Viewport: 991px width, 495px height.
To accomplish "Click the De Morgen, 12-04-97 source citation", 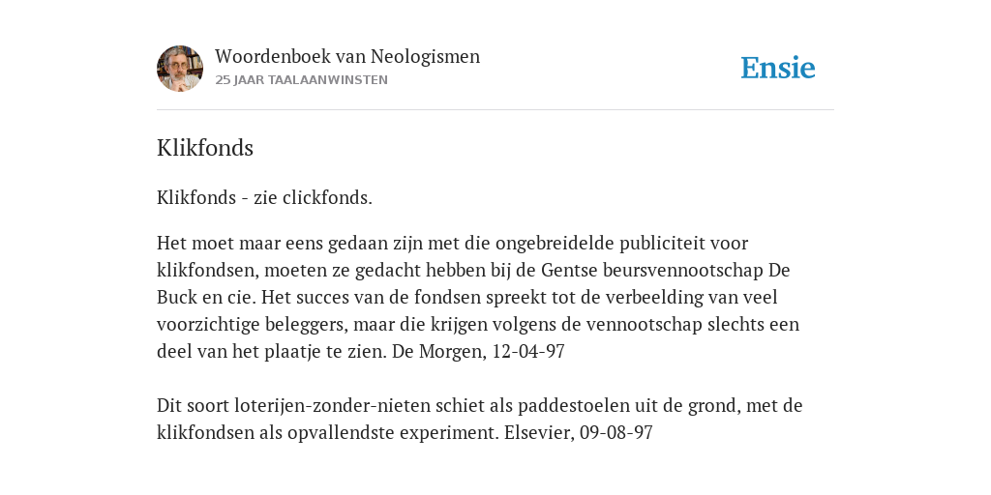I will (x=478, y=351).
